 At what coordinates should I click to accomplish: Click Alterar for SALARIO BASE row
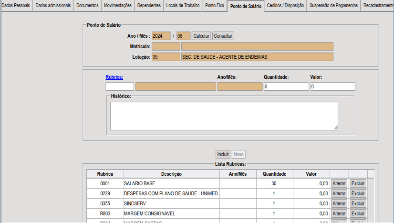(339, 183)
